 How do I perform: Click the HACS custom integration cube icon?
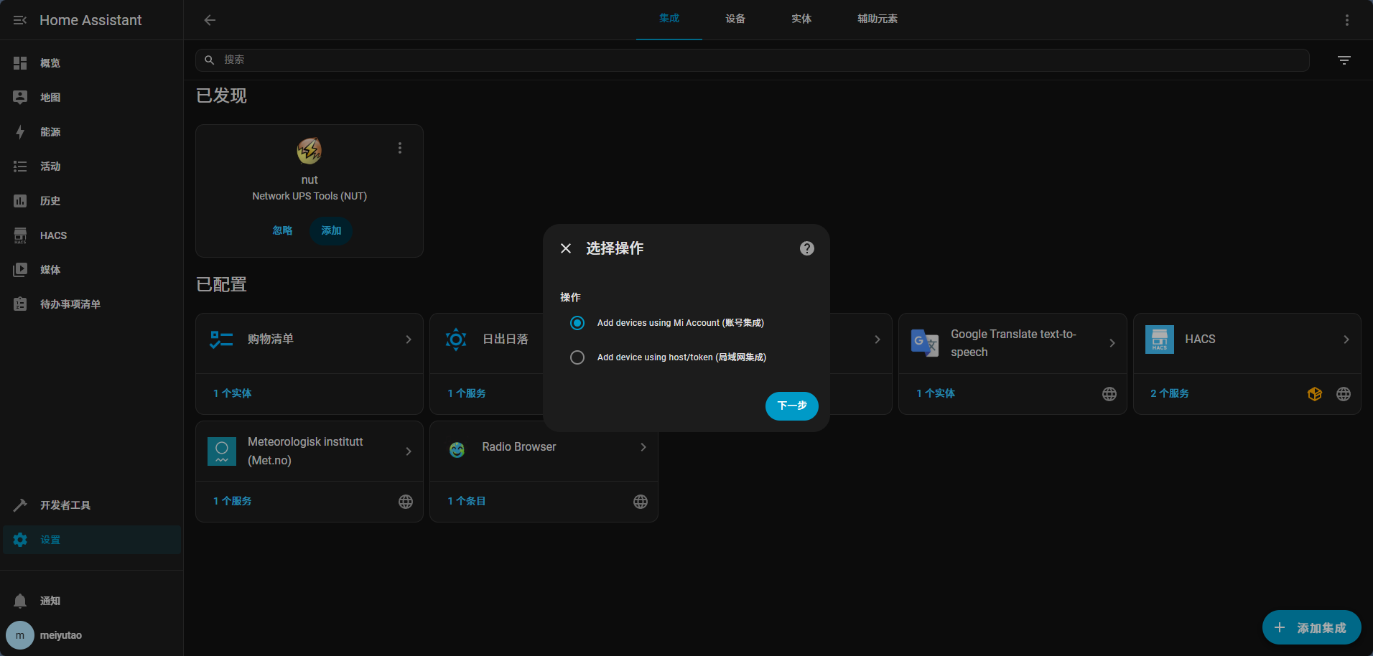pos(1314,394)
